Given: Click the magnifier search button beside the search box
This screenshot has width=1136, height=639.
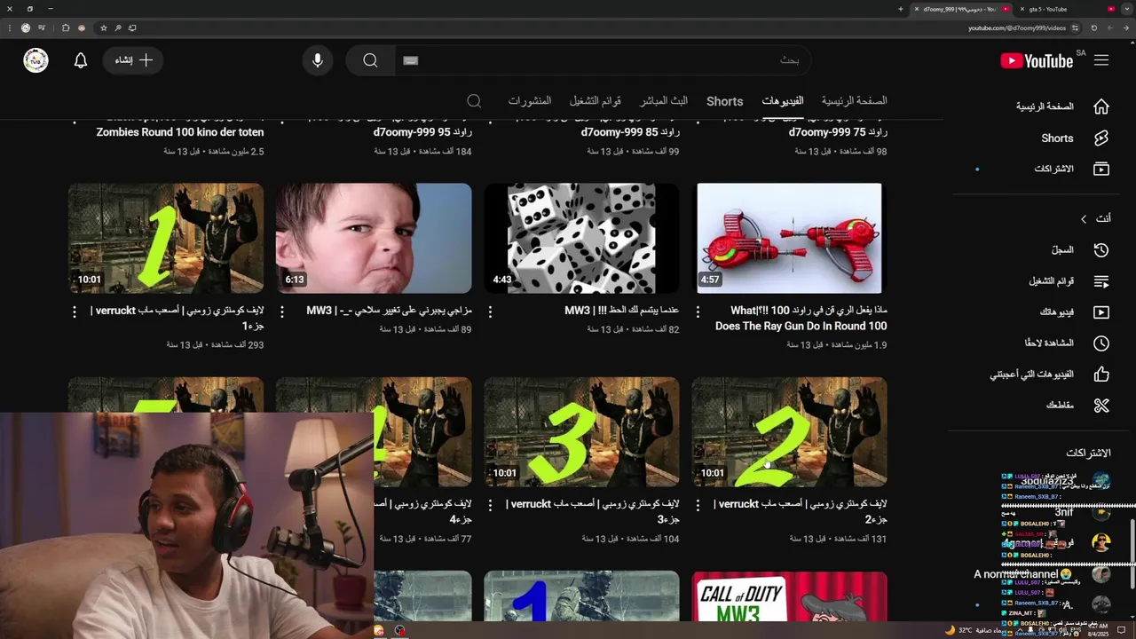Looking at the screenshot, I should [x=370, y=60].
